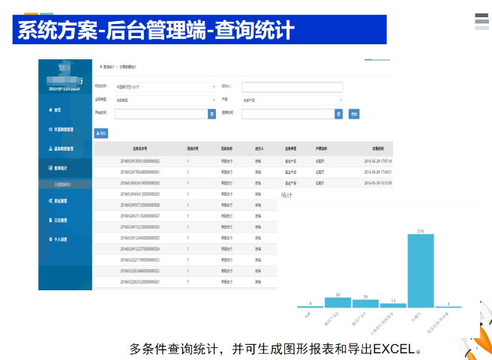This screenshot has width=492, height=360.
Task: Click the 机构名称 column header
Action: [226, 148]
